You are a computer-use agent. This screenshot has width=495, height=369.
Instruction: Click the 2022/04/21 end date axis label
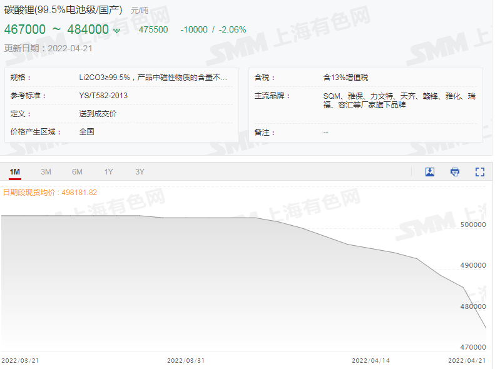(467, 361)
